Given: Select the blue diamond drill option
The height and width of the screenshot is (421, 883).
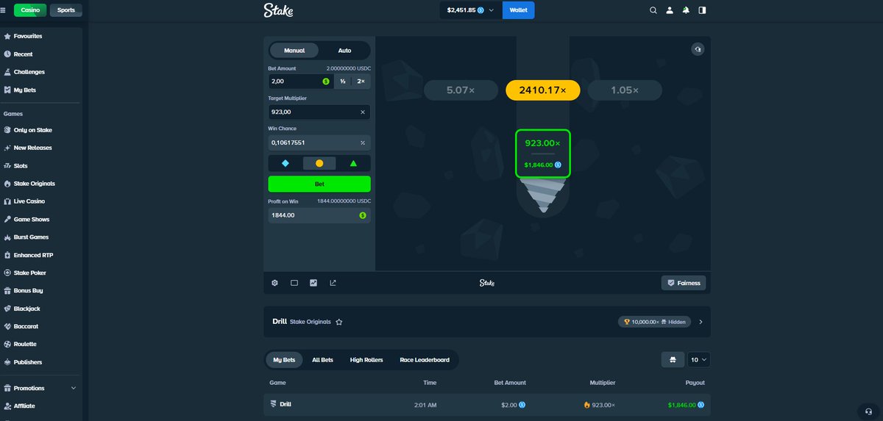Looking at the screenshot, I should [x=286, y=163].
